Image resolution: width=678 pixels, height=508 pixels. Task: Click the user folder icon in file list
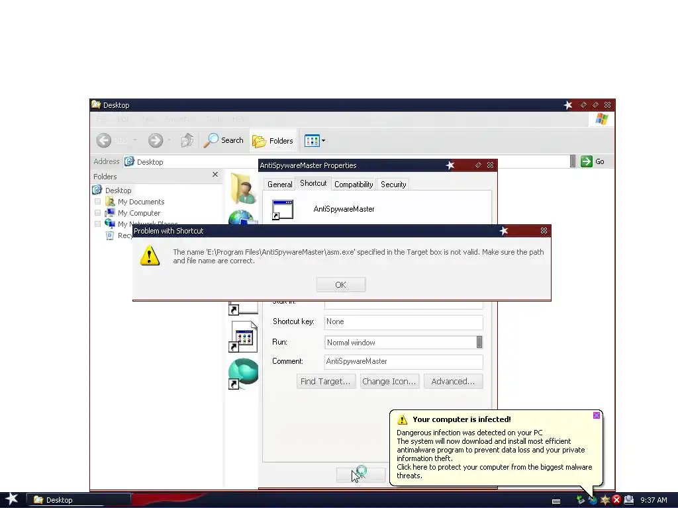coord(244,188)
